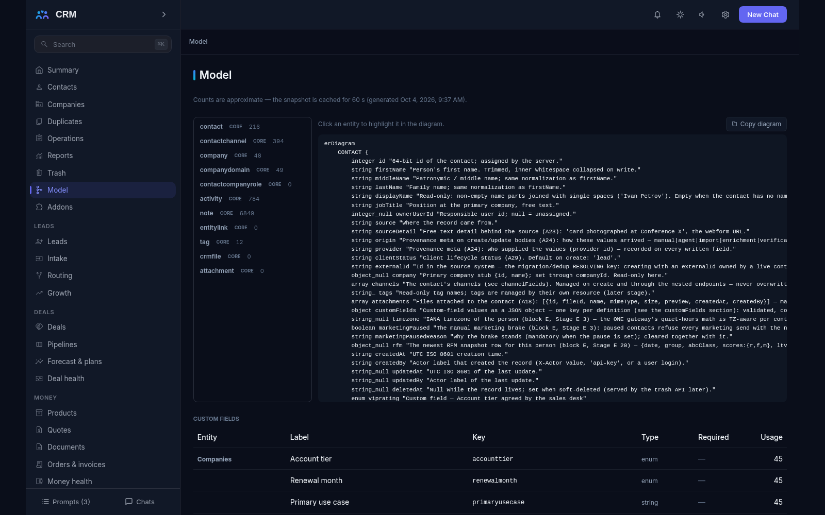Screen dimensions: 825x515
Task: Open Deal health icon
Action: (x=39, y=379)
